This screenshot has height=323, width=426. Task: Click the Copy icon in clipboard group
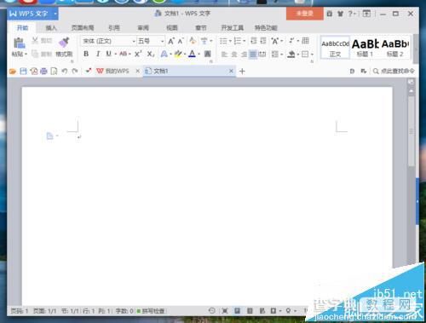(x=35, y=54)
